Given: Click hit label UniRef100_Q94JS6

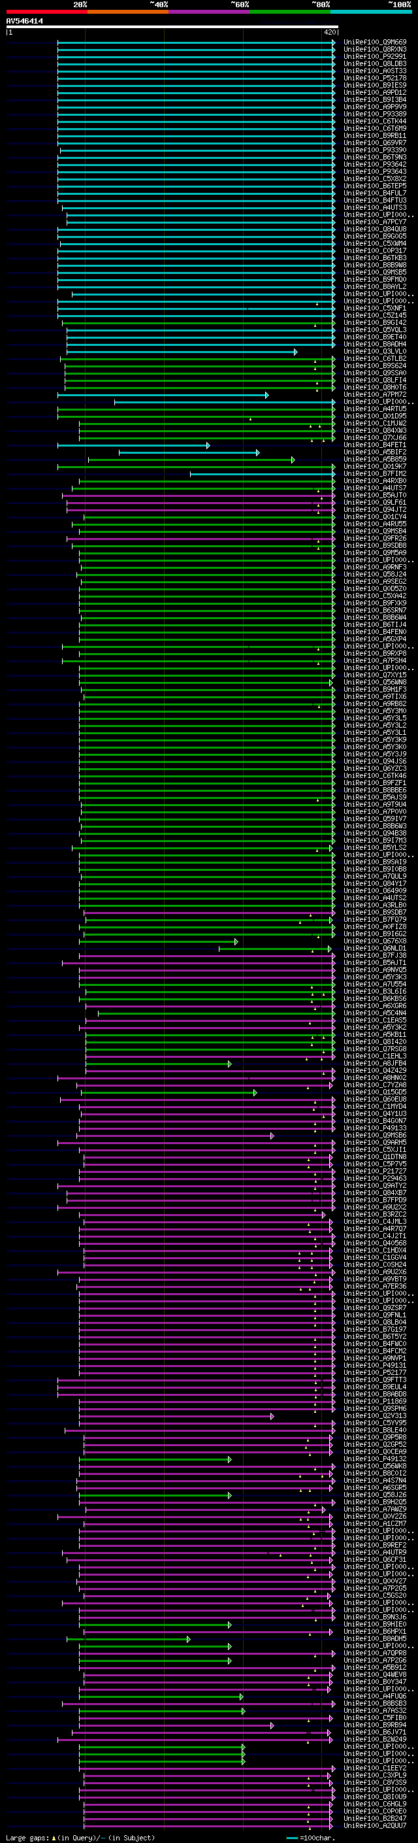Looking at the screenshot, I should [375, 761].
